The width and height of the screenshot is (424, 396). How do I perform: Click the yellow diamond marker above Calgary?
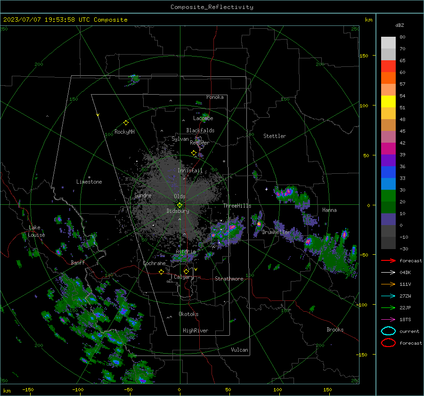(186, 271)
